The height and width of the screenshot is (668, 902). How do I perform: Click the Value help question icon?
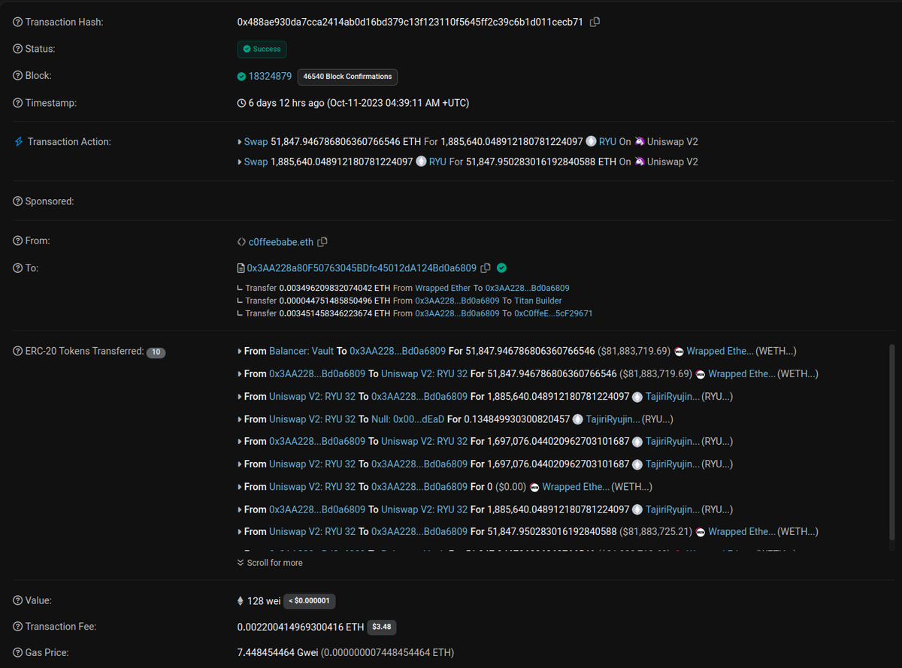(18, 600)
